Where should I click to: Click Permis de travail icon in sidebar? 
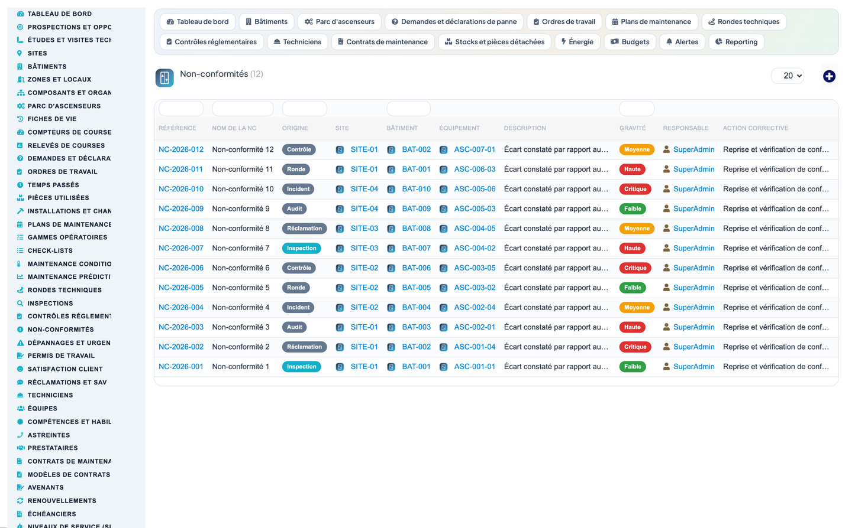pos(20,356)
